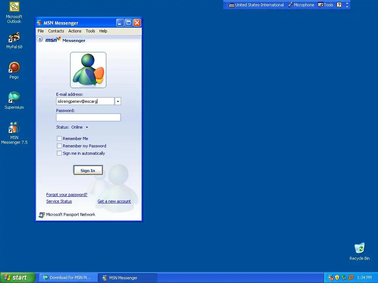This screenshot has height=283, width=378.
Task: Click the MSN Messenger tray icon
Action: coord(331,277)
